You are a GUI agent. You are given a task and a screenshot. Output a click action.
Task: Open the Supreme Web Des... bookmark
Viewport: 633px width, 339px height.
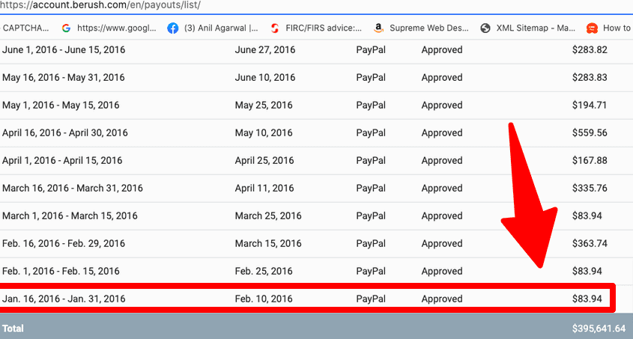(x=428, y=28)
